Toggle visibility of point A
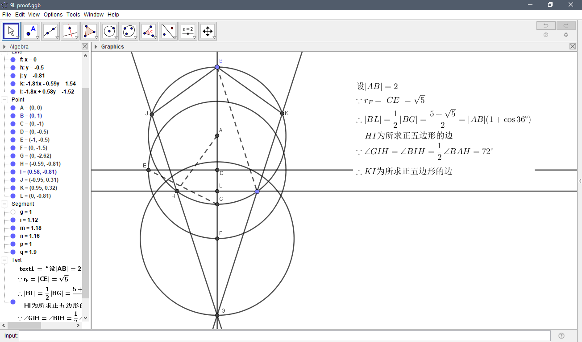582x342 pixels. coord(12,107)
